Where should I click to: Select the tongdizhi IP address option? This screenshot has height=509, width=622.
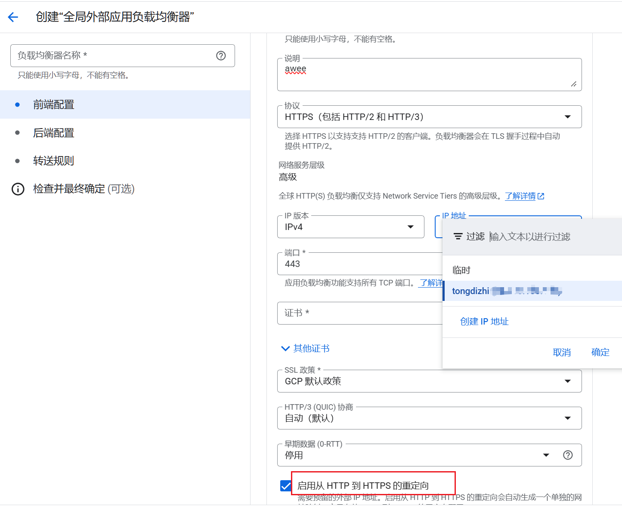click(507, 291)
